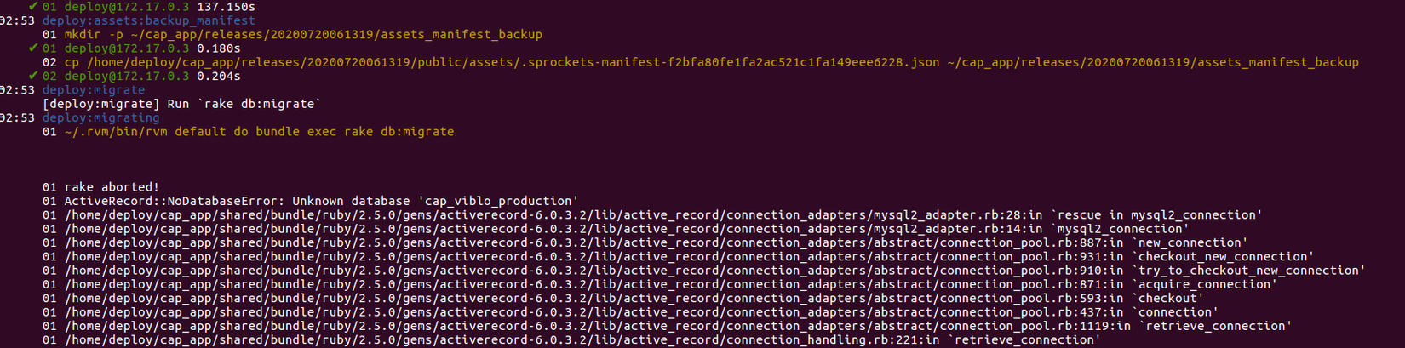Click the deploy:migrating task heading
This screenshot has height=348, width=1405.
(x=100, y=117)
